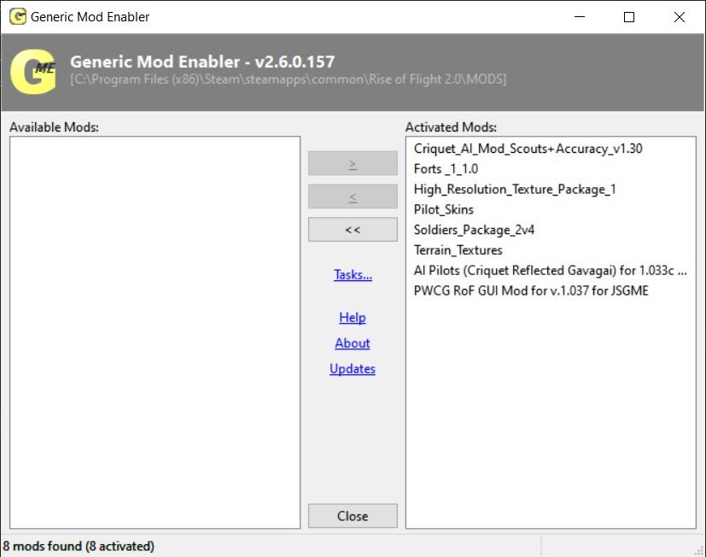Open the Help link
706x557 pixels.
pyautogui.click(x=353, y=317)
